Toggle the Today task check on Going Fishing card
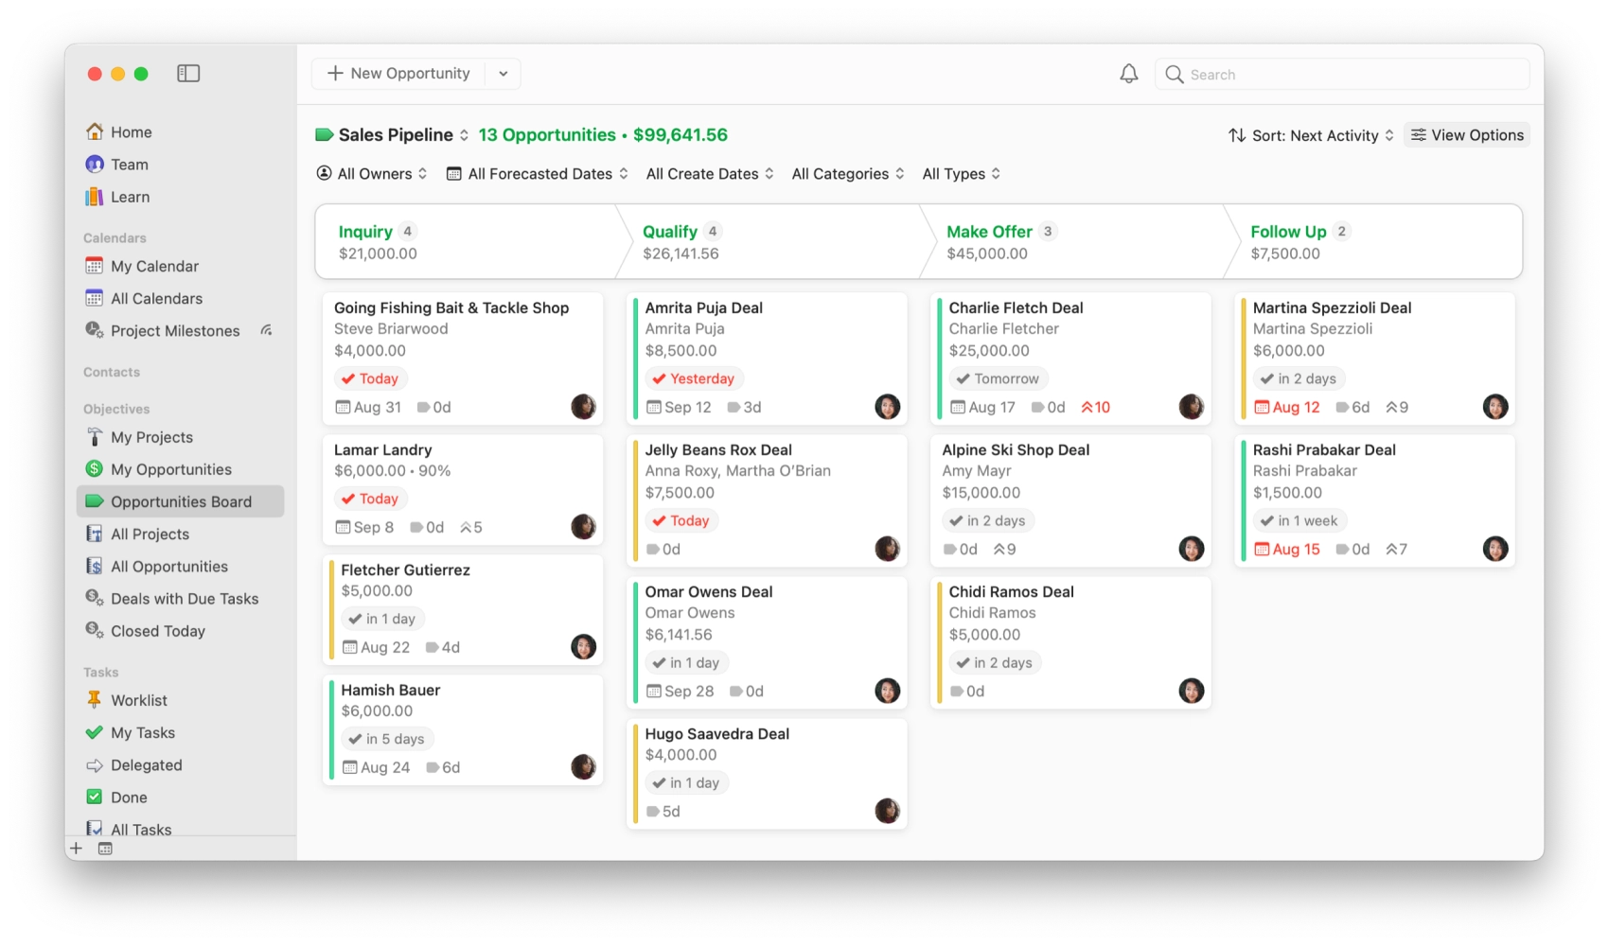1609x946 pixels. (348, 378)
